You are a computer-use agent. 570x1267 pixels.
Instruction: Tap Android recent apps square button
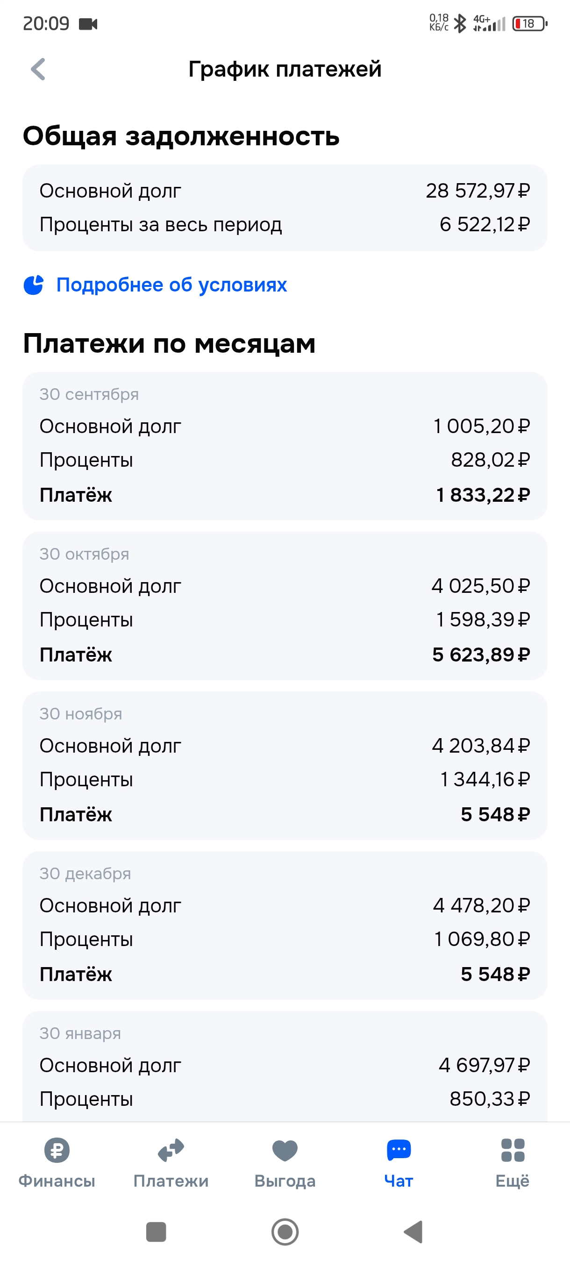click(156, 1232)
